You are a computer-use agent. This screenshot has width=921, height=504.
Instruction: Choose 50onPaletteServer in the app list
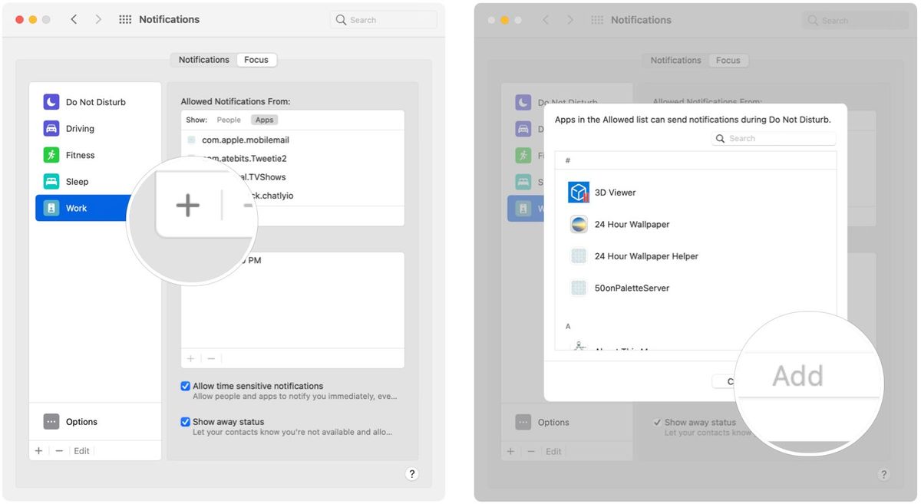(x=695, y=288)
